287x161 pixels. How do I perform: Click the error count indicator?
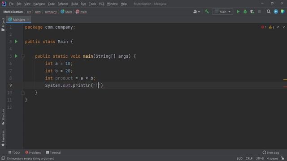264,27
